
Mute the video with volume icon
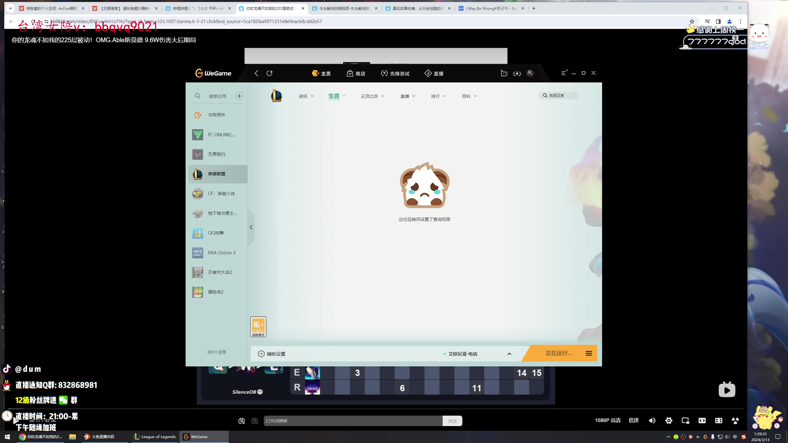pos(652,421)
